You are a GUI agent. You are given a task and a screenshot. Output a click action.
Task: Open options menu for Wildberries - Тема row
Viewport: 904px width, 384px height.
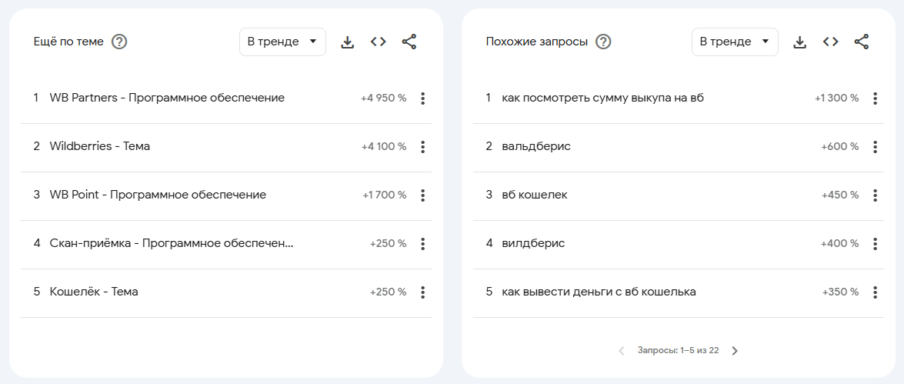(422, 147)
